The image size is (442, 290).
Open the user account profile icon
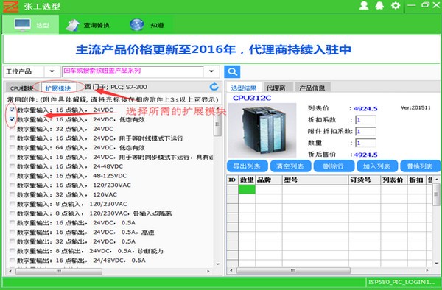pyautogui.click(x=364, y=5)
